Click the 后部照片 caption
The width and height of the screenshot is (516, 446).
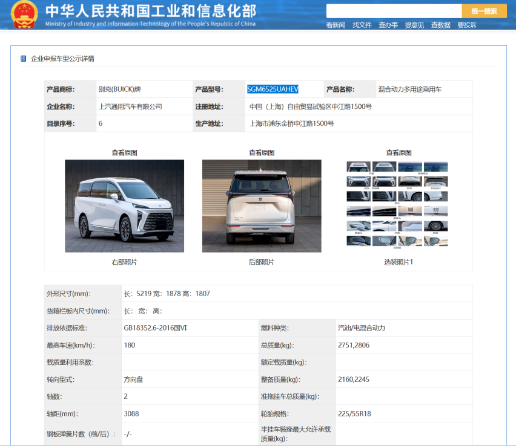262,262
